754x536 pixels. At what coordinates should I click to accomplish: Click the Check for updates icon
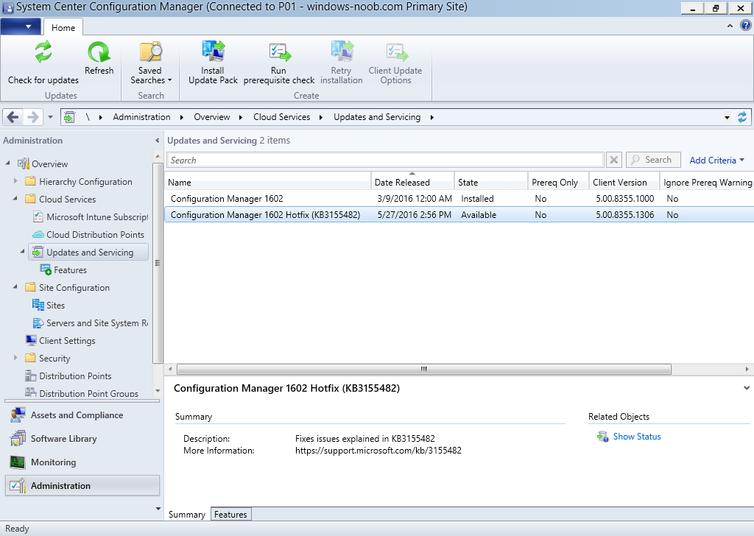(x=43, y=52)
